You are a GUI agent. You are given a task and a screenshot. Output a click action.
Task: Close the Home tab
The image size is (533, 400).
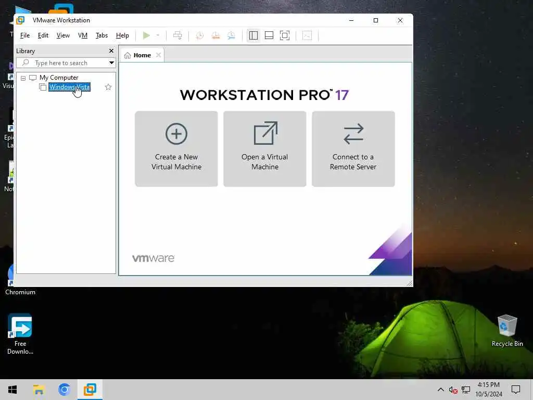pos(158,55)
